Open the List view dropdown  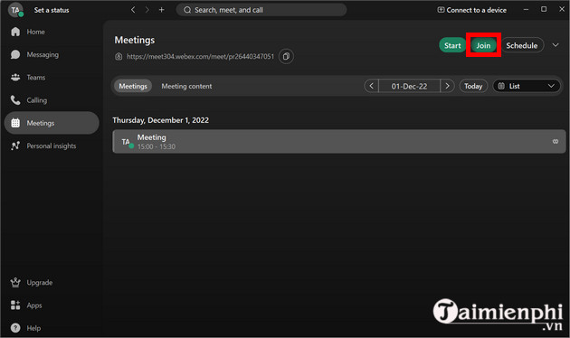(526, 86)
